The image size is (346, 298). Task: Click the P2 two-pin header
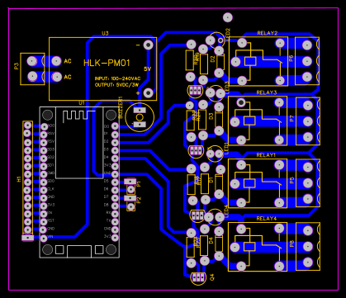(x=130, y=202)
